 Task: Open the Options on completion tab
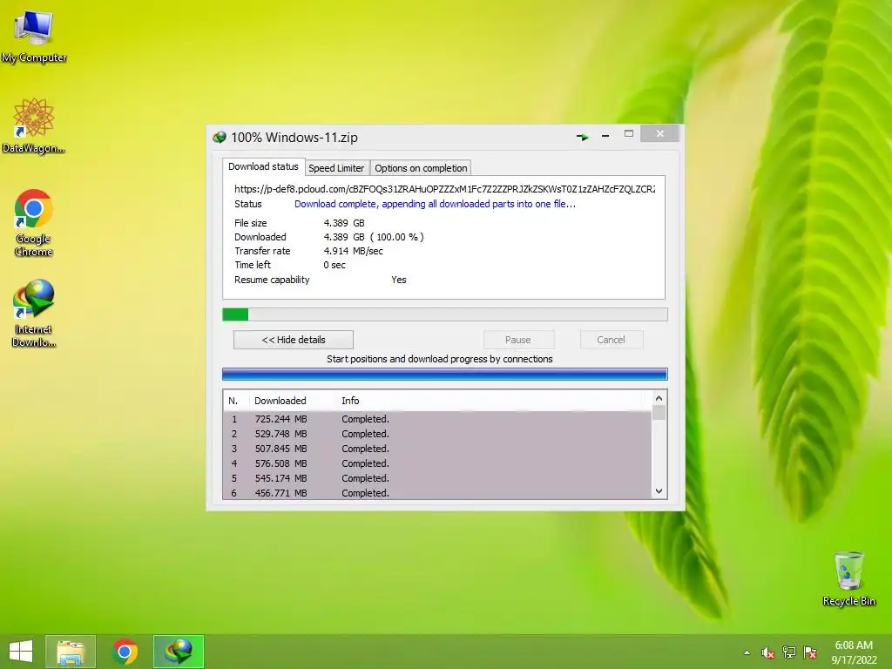click(421, 168)
